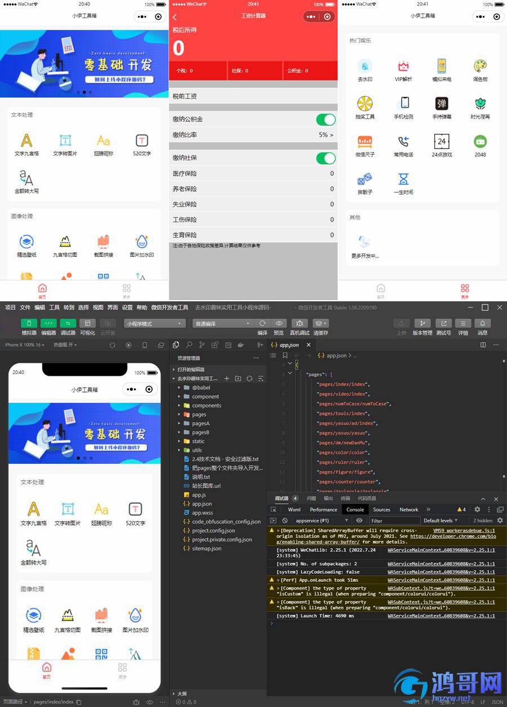The height and width of the screenshot is (707, 507).
Task: Open the 时光荏苒 tool icon
Action: pos(480,103)
